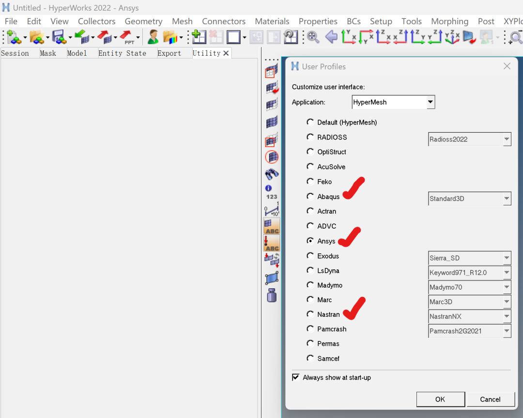This screenshot has width=523, height=418.
Task: Toggle Always show at start-up checkbox
Action: pos(295,377)
